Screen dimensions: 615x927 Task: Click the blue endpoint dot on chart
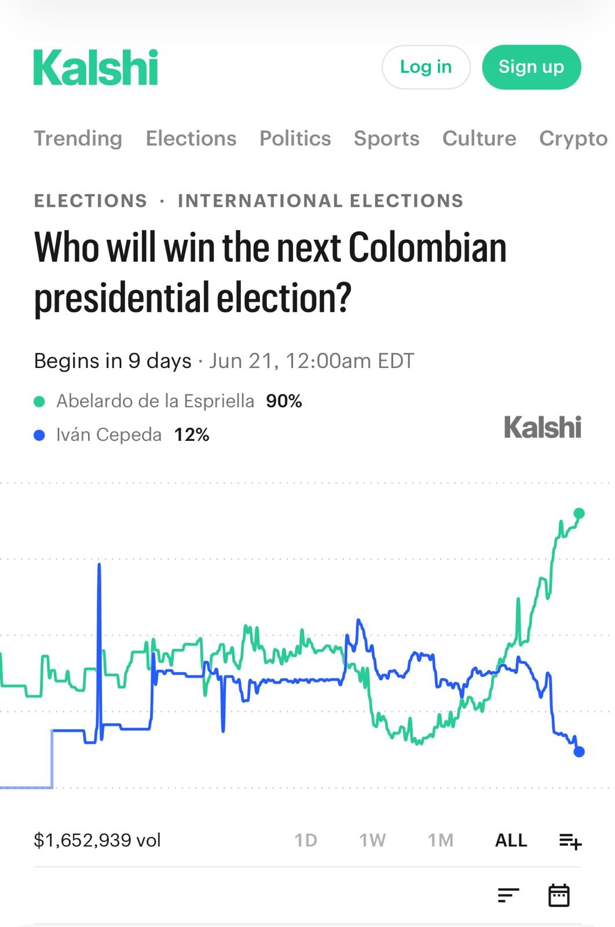click(579, 752)
